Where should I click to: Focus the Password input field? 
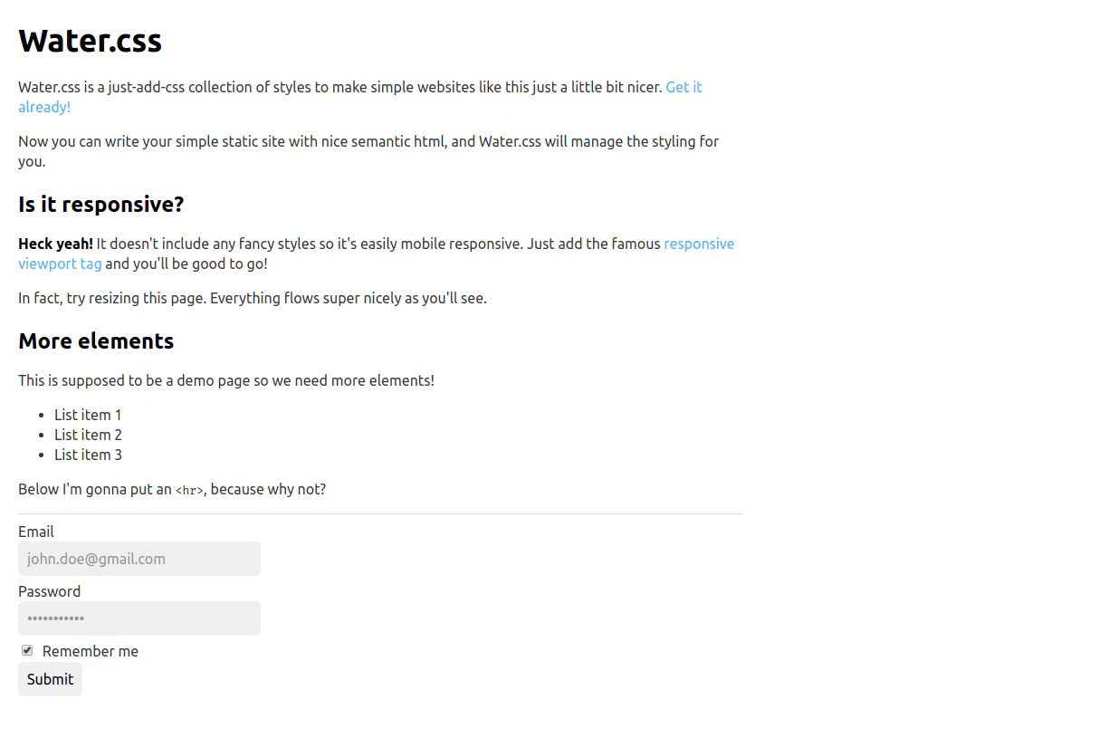point(139,618)
